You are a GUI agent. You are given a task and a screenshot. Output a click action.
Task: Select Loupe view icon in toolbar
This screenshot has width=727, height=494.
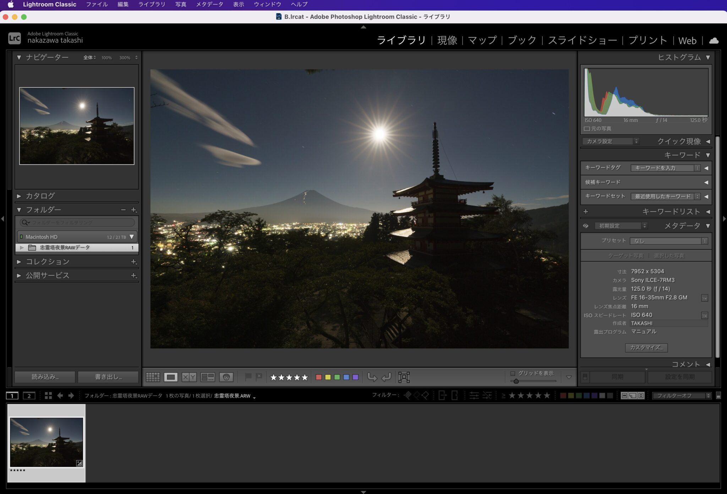[x=171, y=377]
